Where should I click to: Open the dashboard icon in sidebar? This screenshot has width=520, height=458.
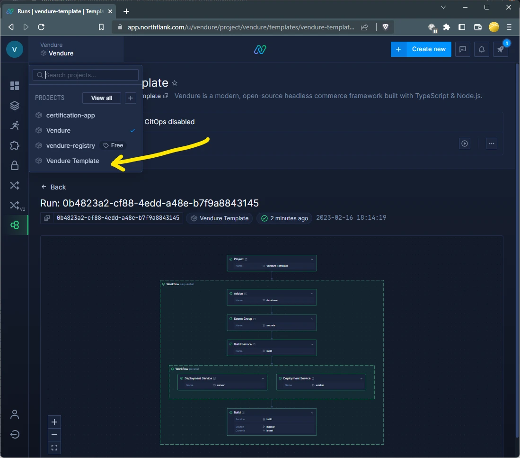coord(15,86)
